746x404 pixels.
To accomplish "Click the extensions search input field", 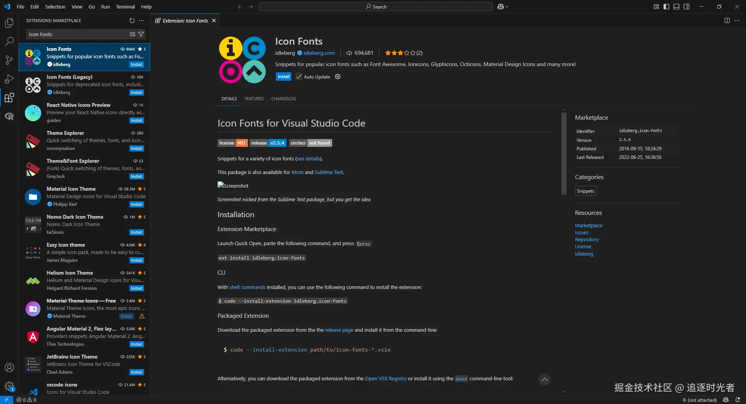I will coord(78,34).
